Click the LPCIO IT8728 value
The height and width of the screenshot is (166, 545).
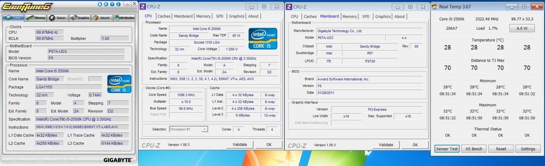point(370,61)
